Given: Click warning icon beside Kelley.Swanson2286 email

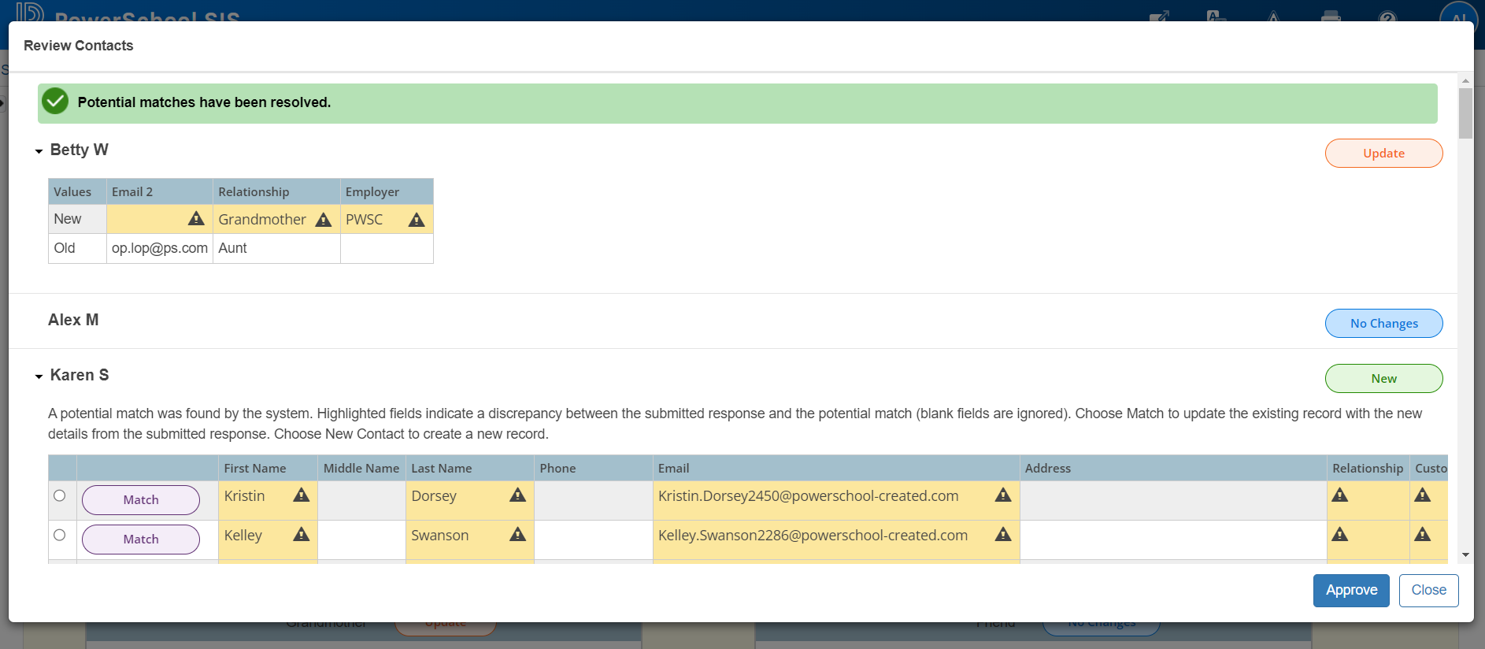Looking at the screenshot, I should (x=1002, y=535).
